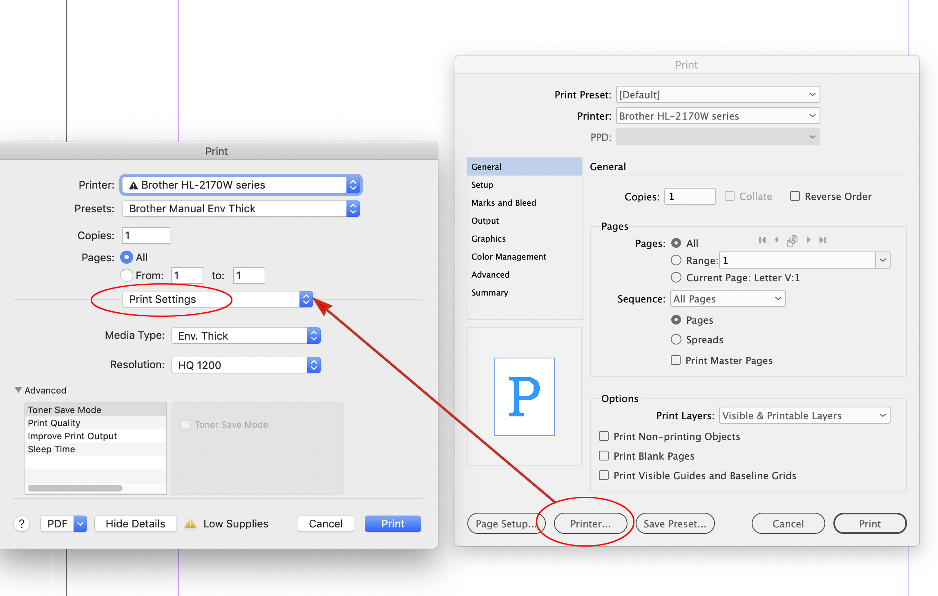Viewport: 938px width, 596px height.
Task: Click the next page arrow icon
Action: coord(808,240)
